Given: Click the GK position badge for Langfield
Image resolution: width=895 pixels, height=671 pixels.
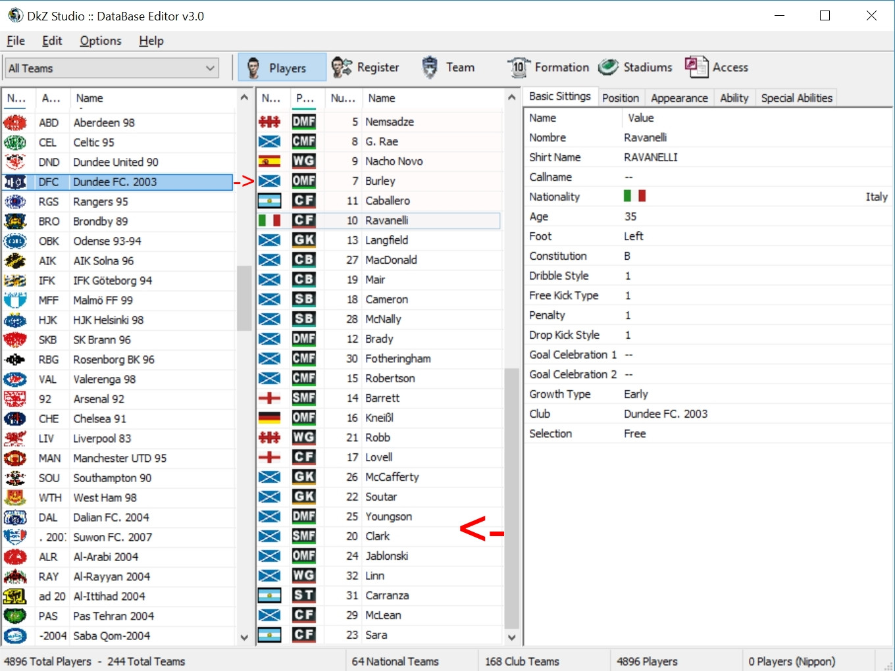Looking at the screenshot, I should [304, 240].
